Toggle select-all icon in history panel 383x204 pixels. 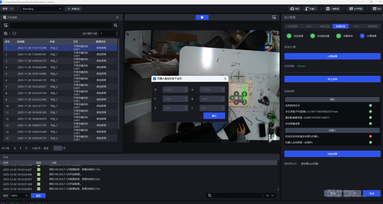tap(6, 34)
